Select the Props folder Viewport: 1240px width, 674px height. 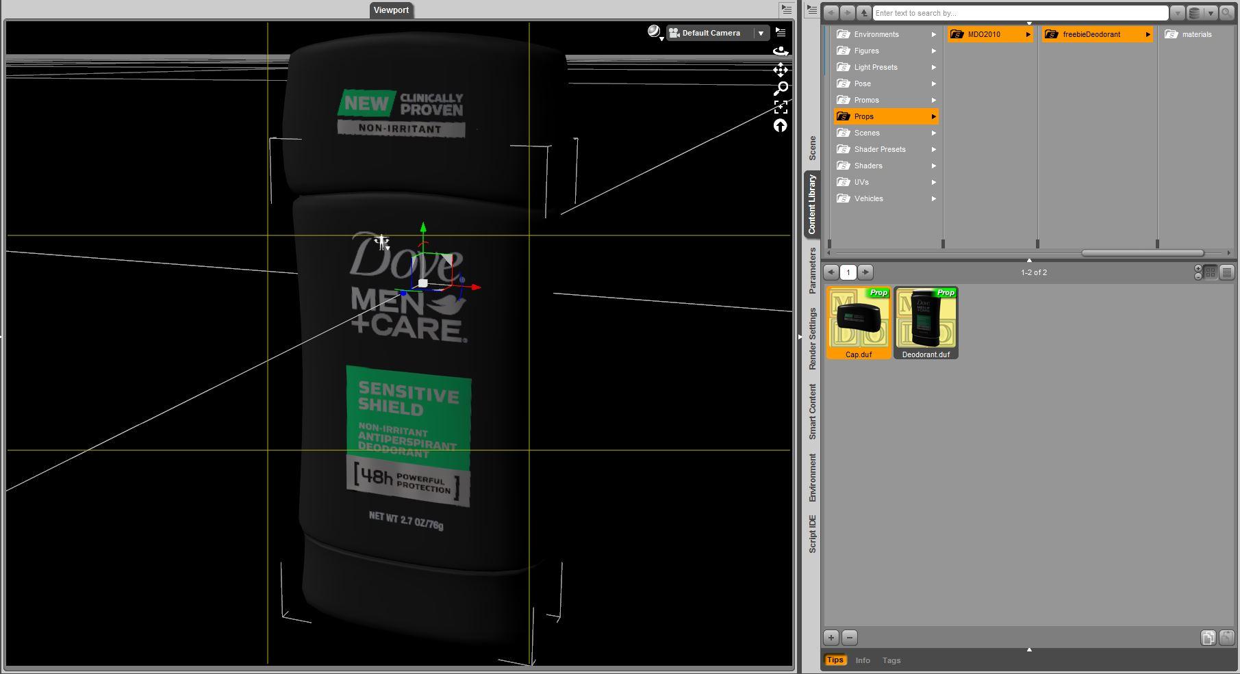pyautogui.click(x=886, y=116)
